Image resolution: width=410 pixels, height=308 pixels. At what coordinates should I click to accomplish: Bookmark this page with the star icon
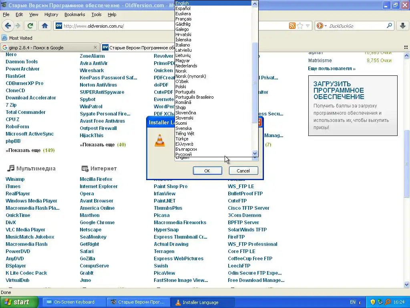[x=300, y=26]
